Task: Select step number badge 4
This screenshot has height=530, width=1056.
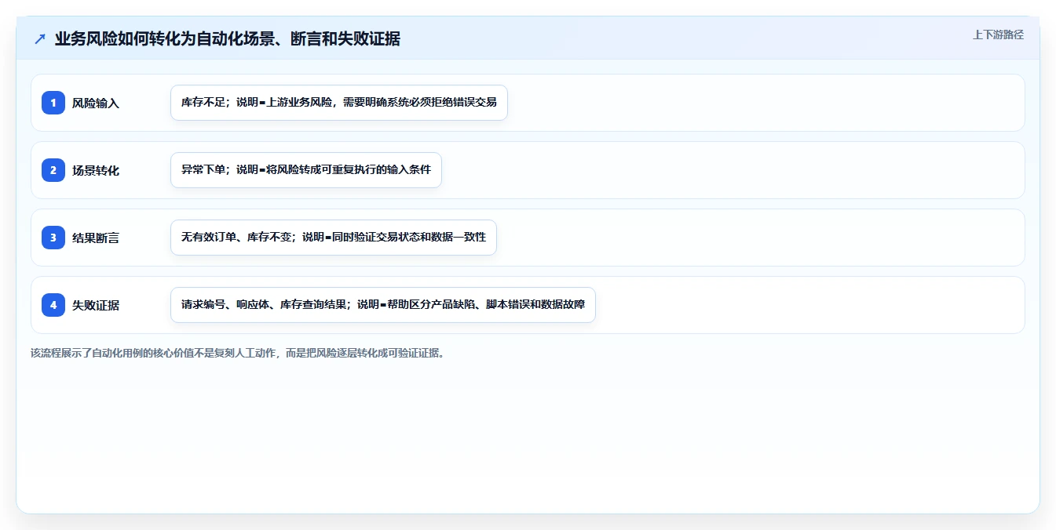Action: point(53,305)
